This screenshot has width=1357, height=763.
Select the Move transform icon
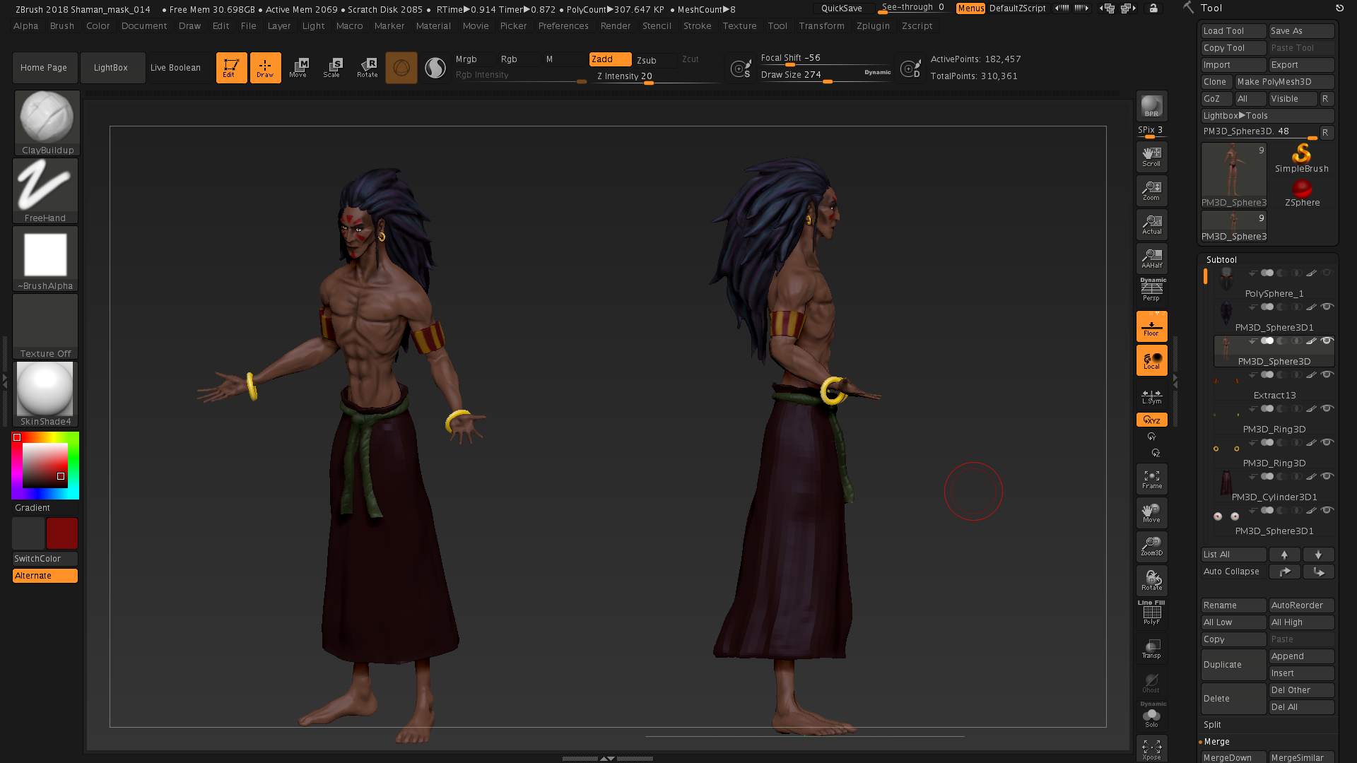pyautogui.click(x=298, y=68)
